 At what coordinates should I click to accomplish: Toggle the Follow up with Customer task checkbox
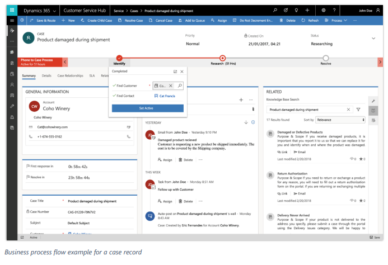[x=153, y=187]
